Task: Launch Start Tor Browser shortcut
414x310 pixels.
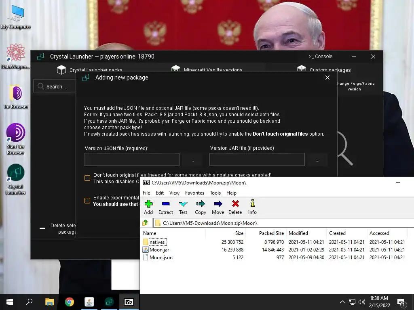Action: [16, 139]
